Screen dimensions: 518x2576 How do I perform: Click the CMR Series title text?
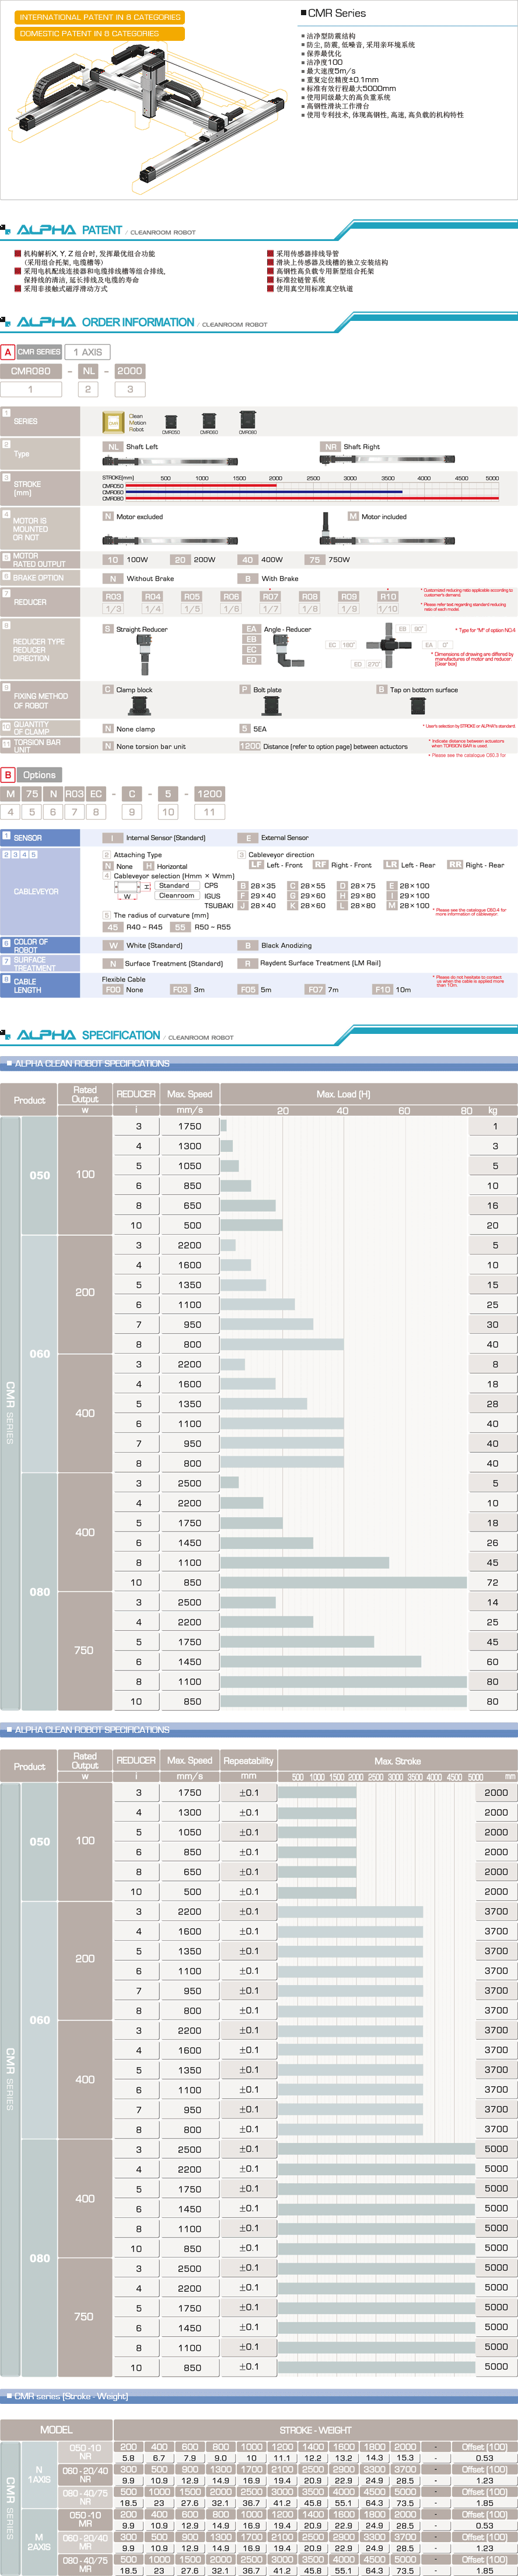click(x=337, y=13)
